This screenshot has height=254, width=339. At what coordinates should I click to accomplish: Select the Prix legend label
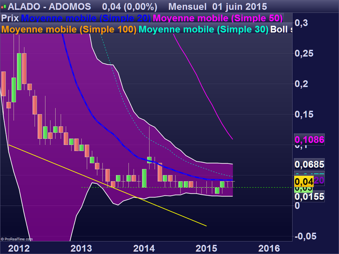coord(10,18)
